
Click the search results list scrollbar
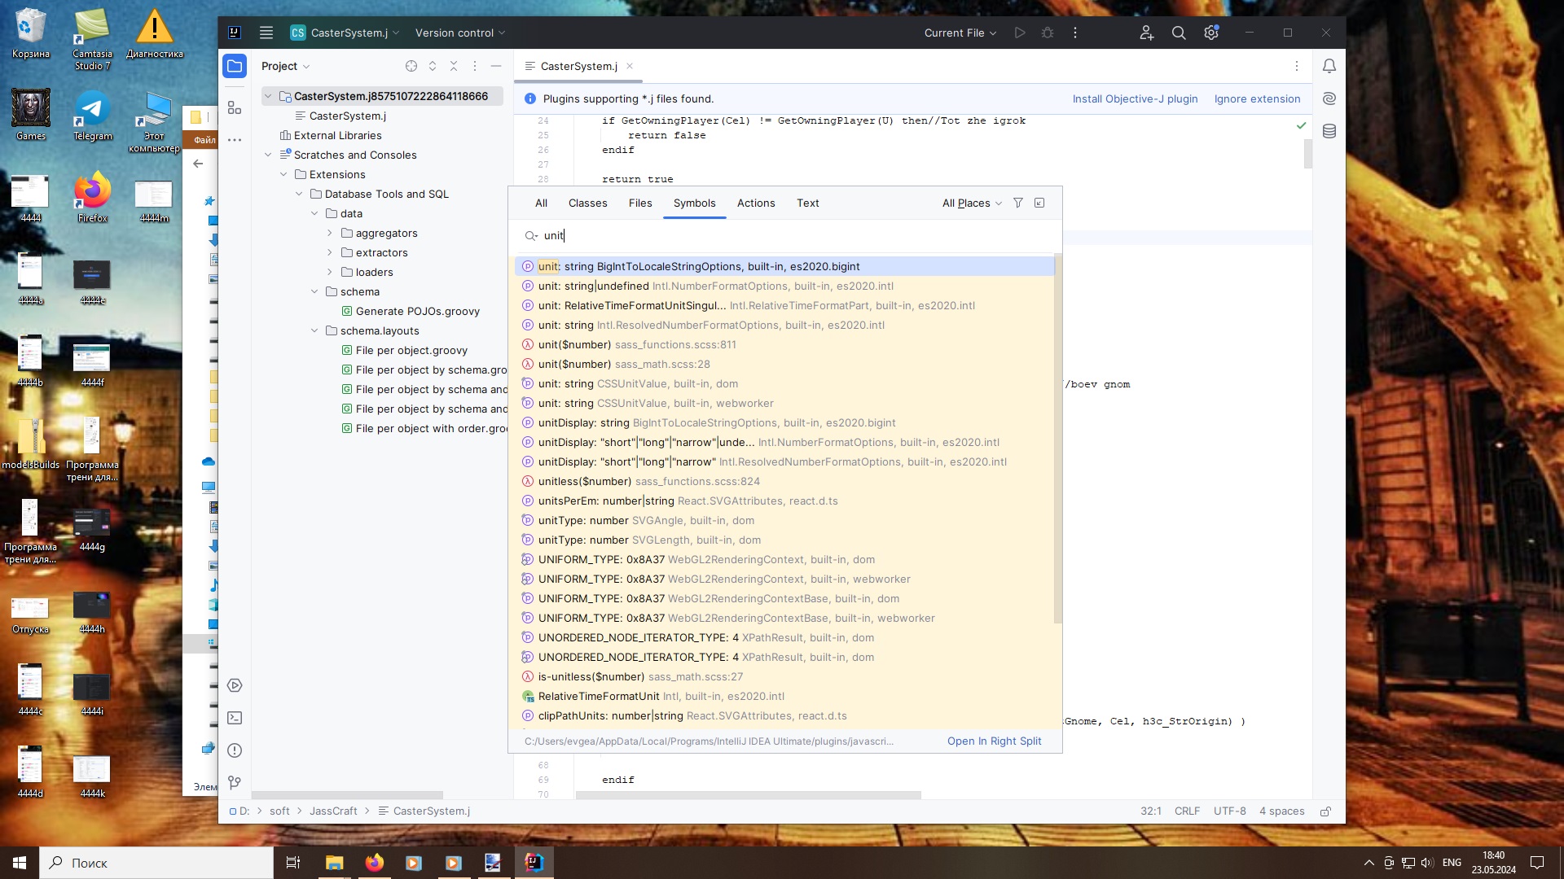click(1058, 439)
